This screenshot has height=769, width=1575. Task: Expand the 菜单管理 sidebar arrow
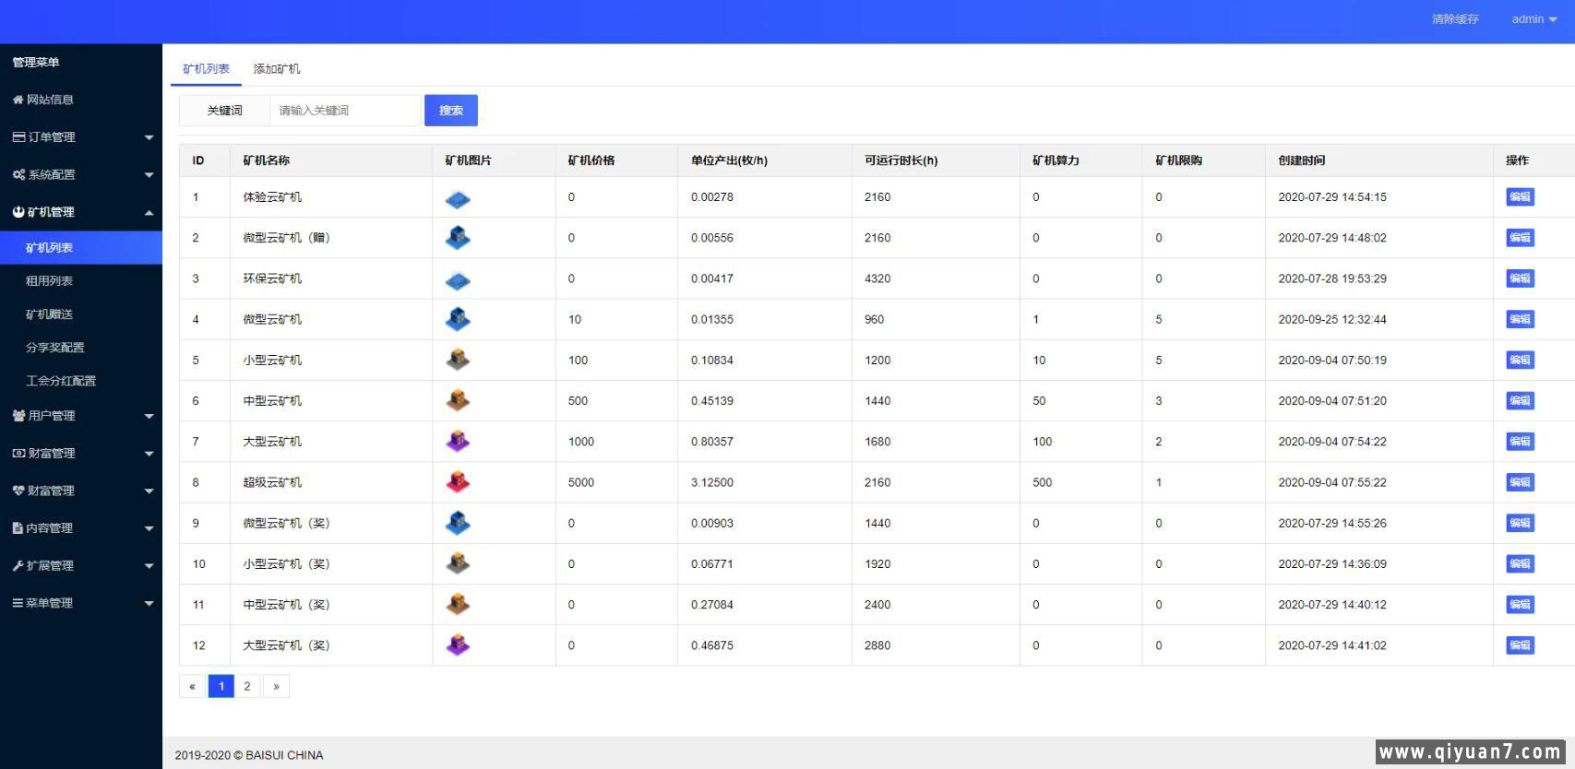tap(149, 604)
